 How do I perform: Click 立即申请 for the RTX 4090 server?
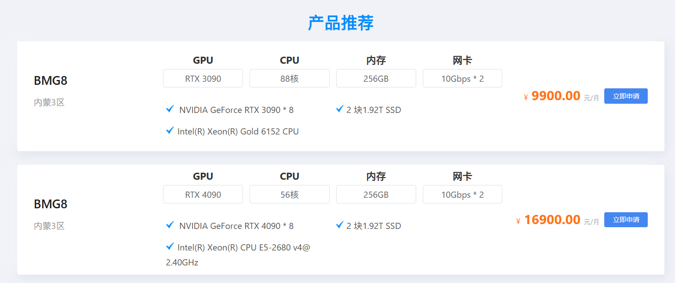point(626,219)
